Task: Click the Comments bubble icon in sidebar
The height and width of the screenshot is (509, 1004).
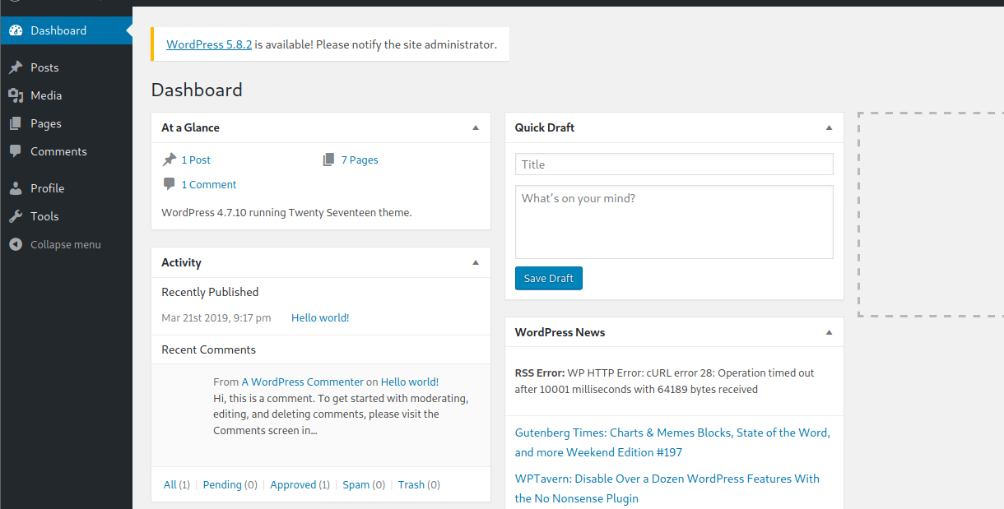Action: (16, 151)
